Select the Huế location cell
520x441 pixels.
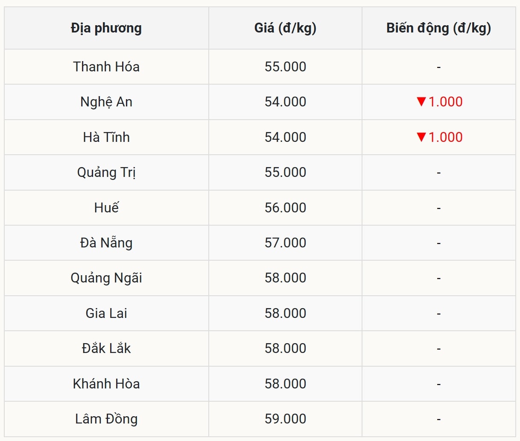pyautogui.click(x=106, y=208)
